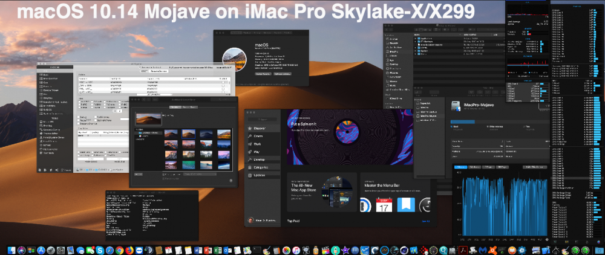This screenshot has width=605, height=255.
Task: Open Microsoft Excel from the Dock
Action: pyautogui.click(x=218, y=250)
